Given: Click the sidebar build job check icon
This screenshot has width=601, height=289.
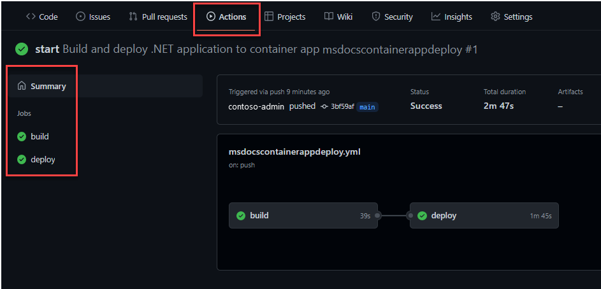Looking at the screenshot, I should 22,136.
